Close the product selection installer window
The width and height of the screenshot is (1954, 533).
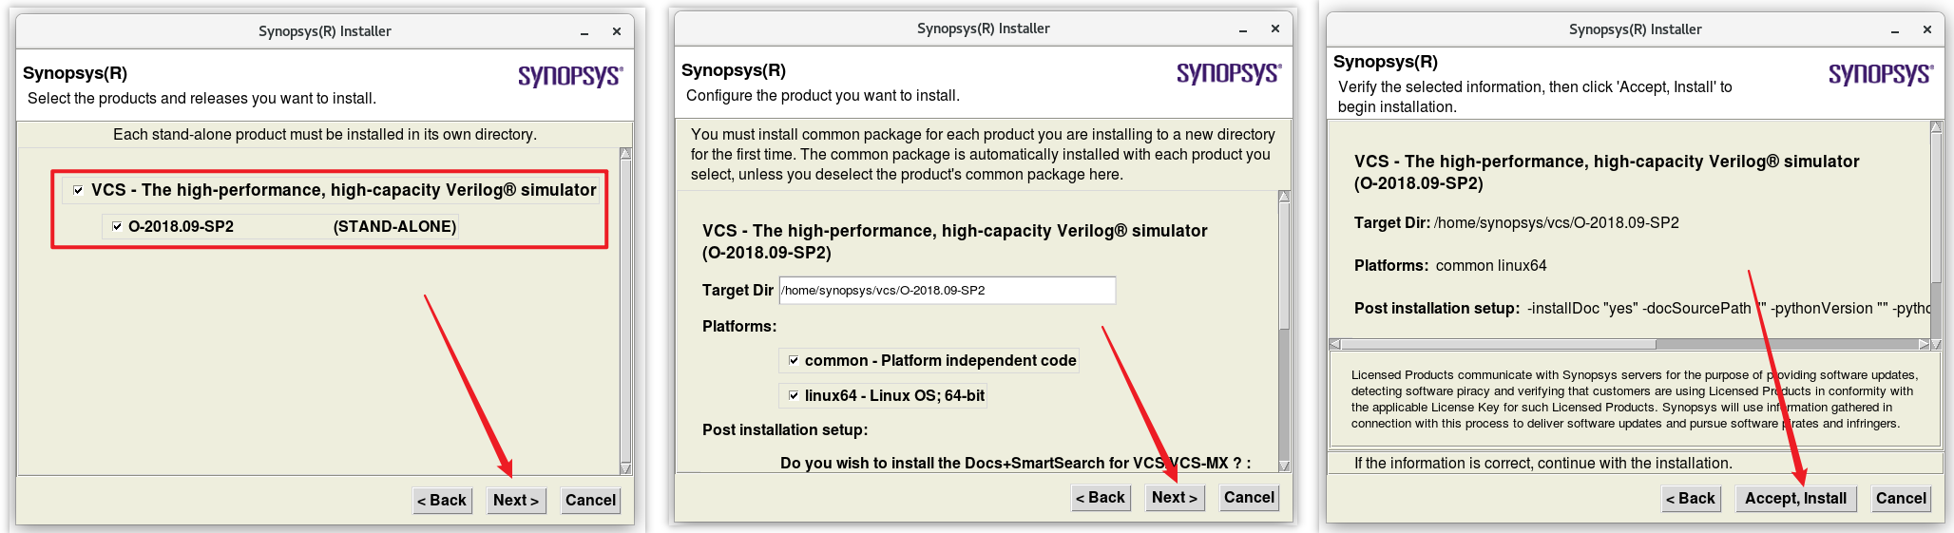click(x=617, y=31)
